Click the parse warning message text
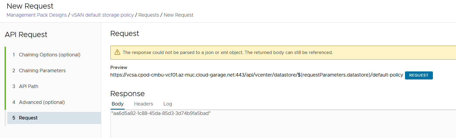Screen dimensions: 456x138 point(227,53)
